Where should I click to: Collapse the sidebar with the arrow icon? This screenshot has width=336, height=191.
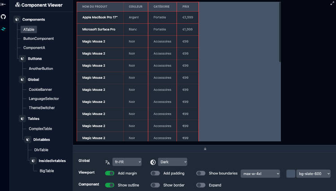(3, 4)
